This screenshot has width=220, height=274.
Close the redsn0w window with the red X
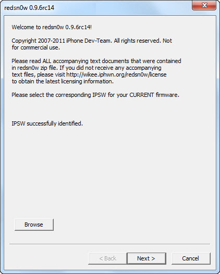[204, 5]
